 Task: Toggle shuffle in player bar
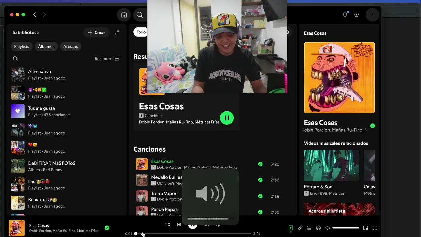tap(167, 224)
